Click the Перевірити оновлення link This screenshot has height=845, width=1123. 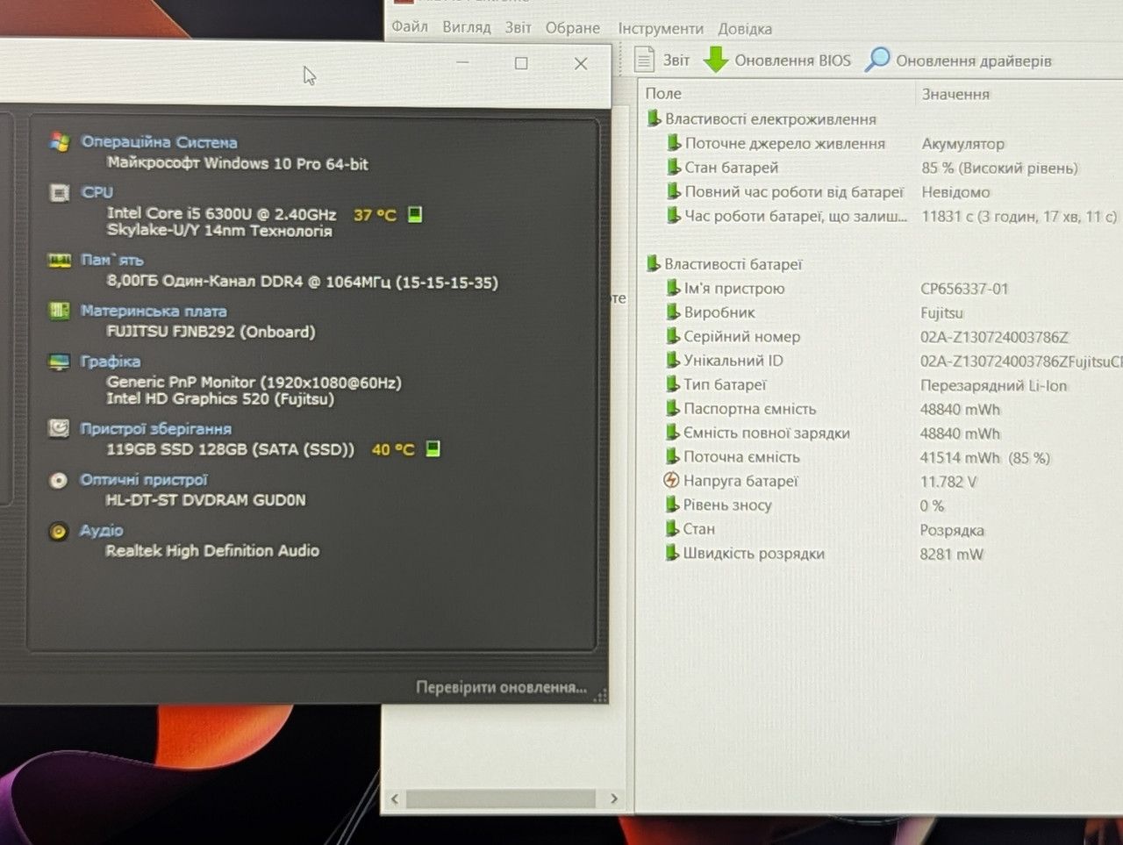501,687
